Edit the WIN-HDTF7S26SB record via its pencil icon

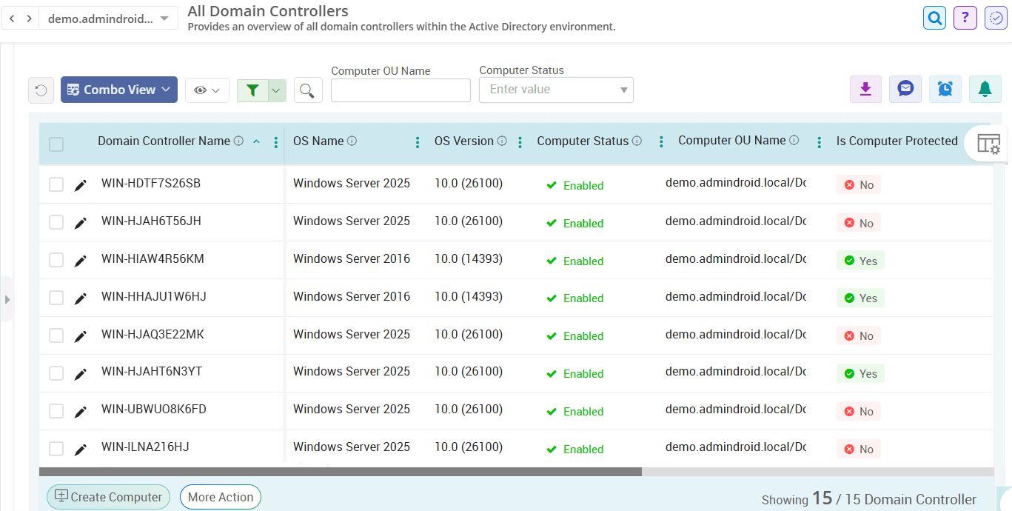(x=80, y=183)
